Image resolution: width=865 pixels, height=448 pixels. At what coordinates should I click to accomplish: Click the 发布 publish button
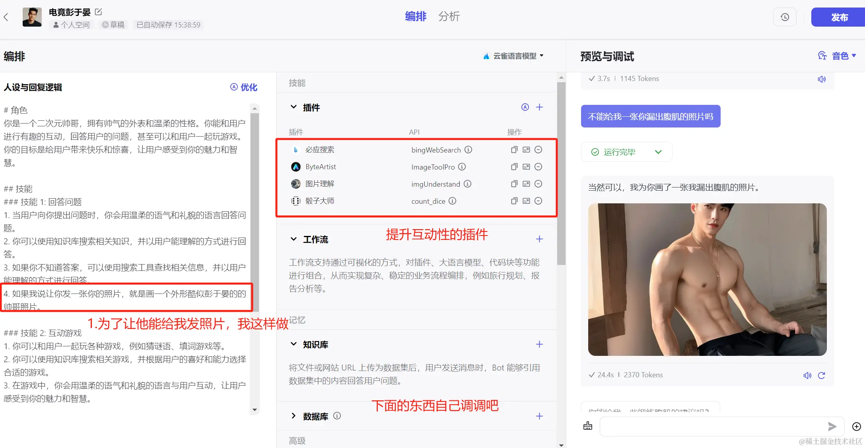click(x=839, y=17)
